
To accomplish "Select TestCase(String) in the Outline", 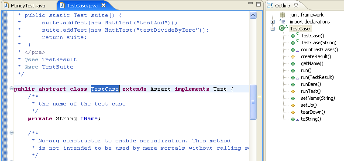I will (x=319, y=43).
